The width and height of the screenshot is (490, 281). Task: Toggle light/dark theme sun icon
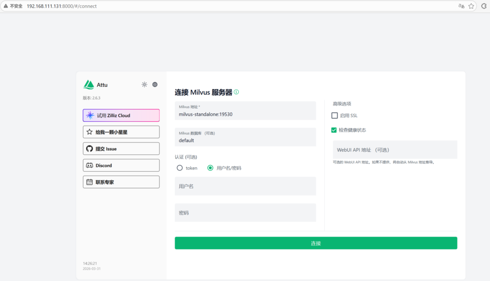point(145,85)
